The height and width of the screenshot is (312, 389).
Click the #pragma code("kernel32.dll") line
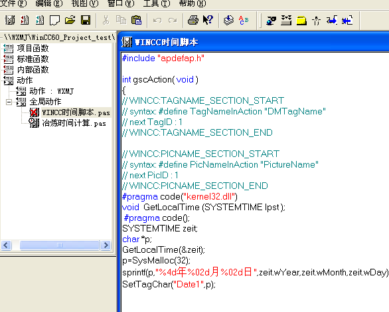(180, 197)
